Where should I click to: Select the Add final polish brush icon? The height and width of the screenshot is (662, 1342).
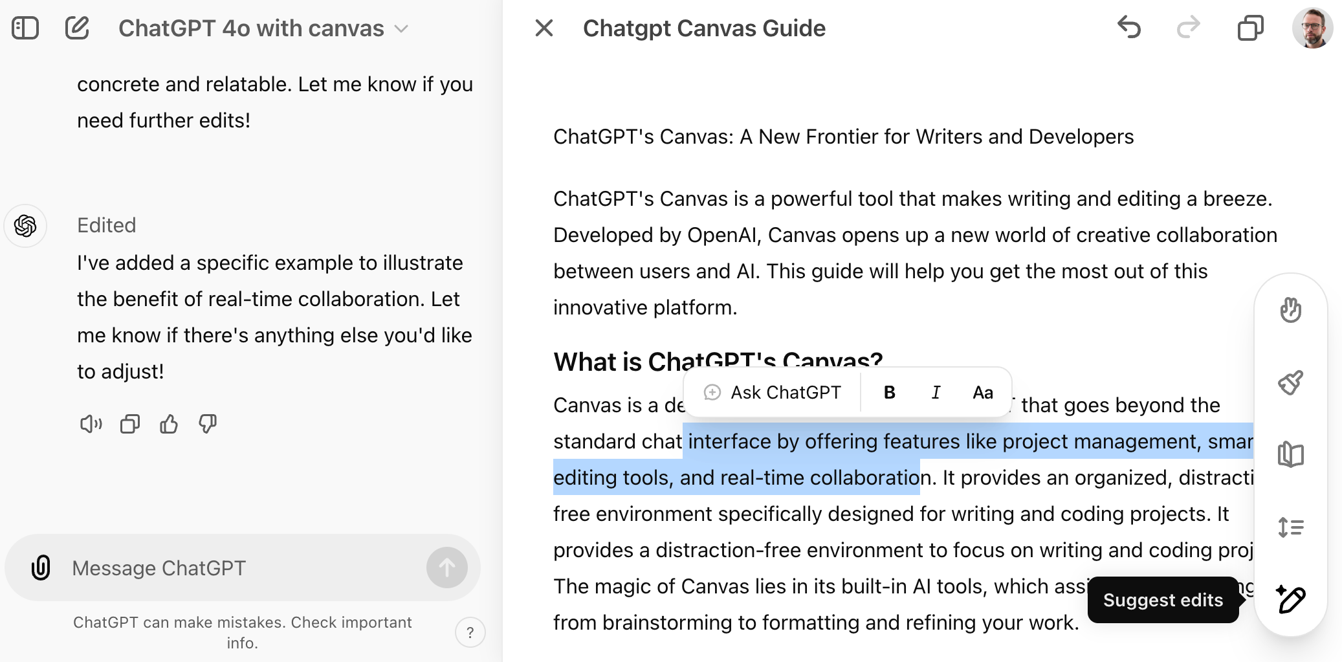click(x=1291, y=382)
